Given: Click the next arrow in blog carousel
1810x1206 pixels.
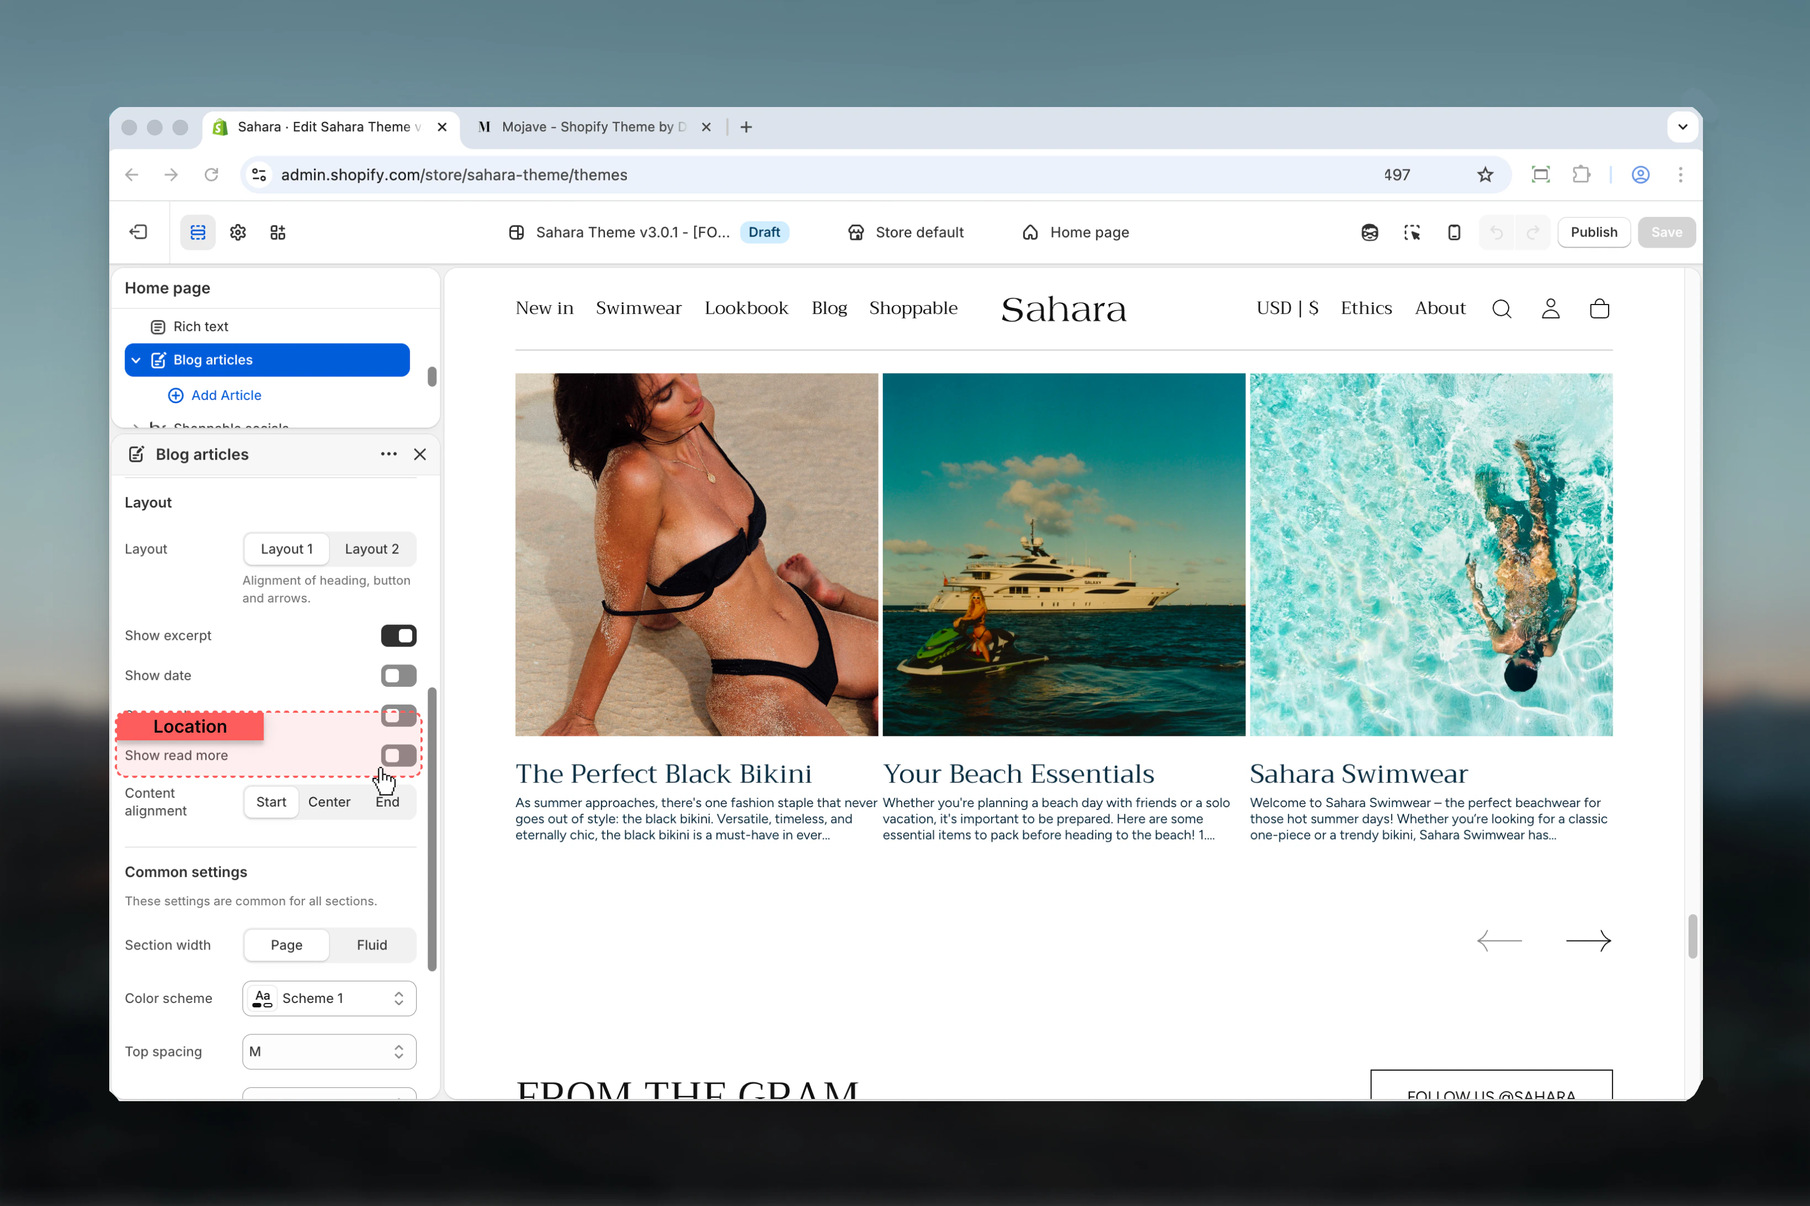Looking at the screenshot, I should tap(1589, 941).
